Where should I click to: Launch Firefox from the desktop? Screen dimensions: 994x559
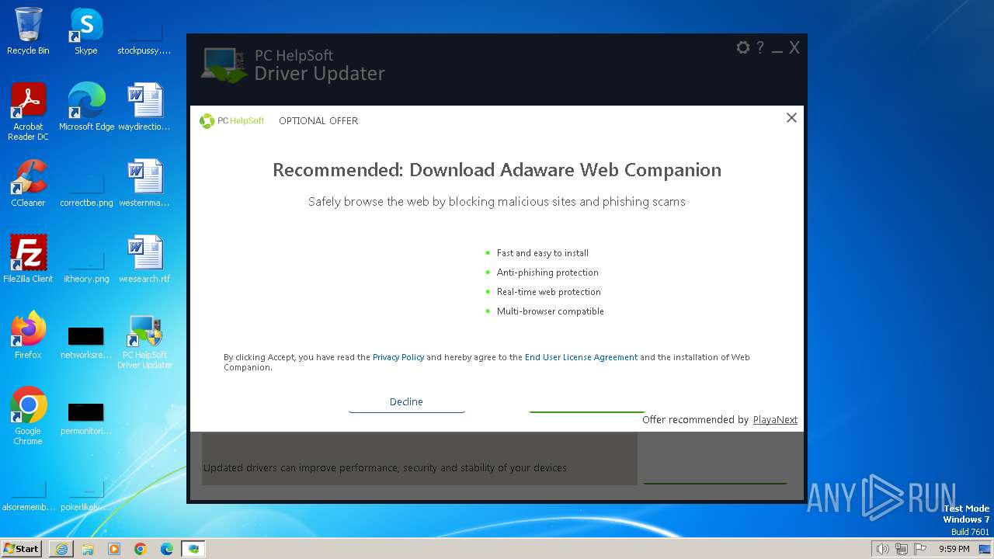click(28, 335)
